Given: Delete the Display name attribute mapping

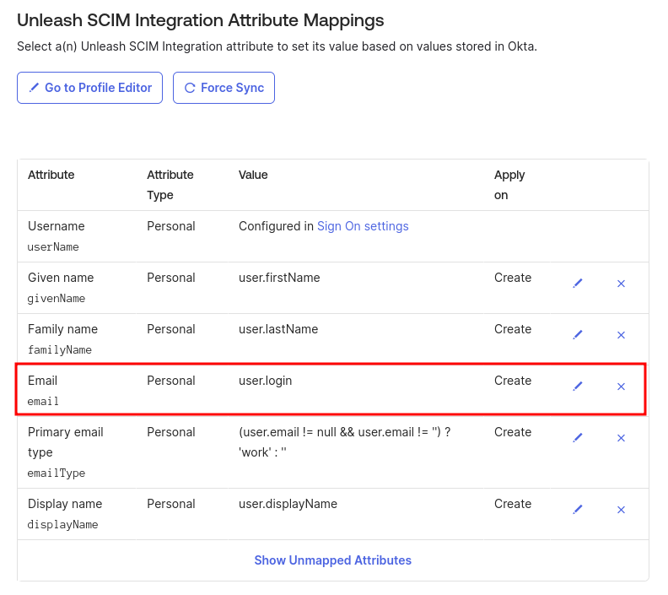Looking at the screenshot, I should 621,510.
